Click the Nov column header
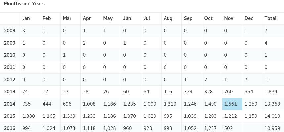The height and width of the screenshot is (132, 284). [229, 18]
